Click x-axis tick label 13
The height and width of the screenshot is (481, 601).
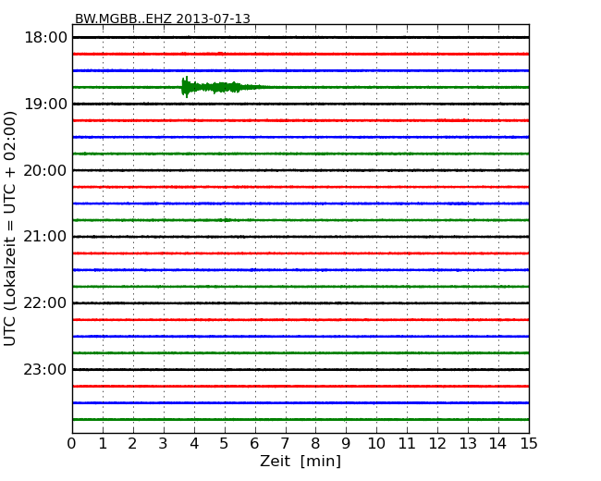pyautogui.click(x=468, y=444)
